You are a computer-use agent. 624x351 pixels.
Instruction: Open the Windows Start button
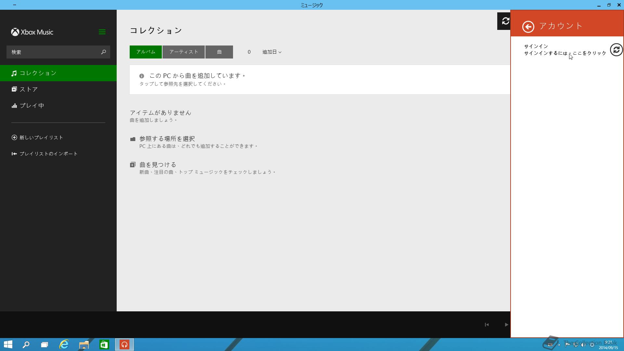[8, 344]
